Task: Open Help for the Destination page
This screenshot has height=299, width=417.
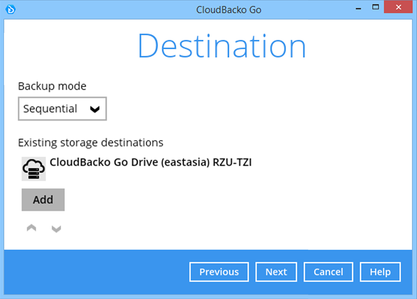Action: tap(380, 272)
